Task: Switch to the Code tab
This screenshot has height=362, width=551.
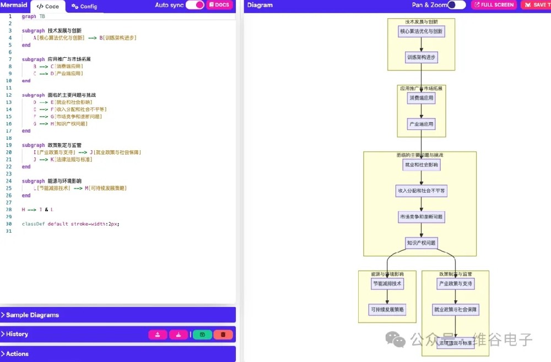Action: [48, 7]
